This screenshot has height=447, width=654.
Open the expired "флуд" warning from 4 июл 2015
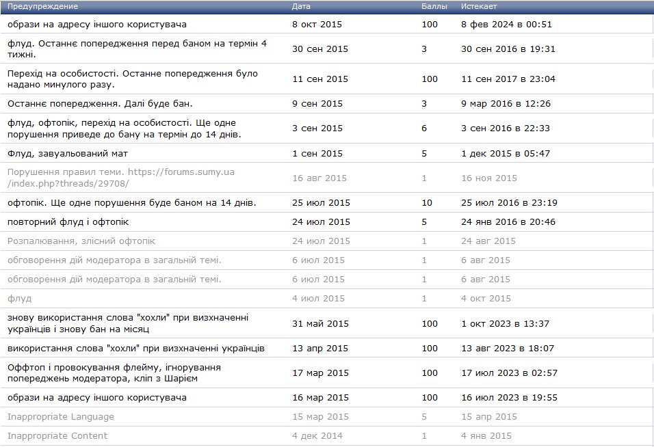pos(19,299)
